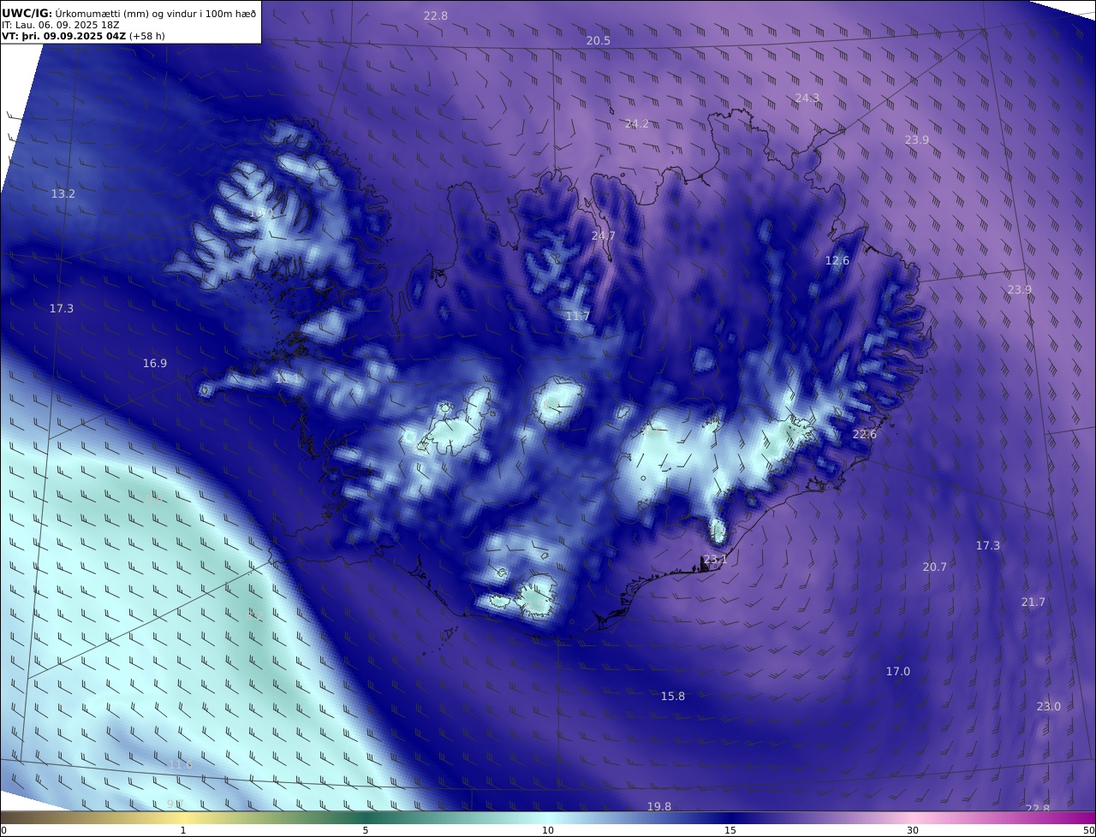Select the map value 23.1
Viewport: 1096px width, 837px height.
[x=715, y=560]
